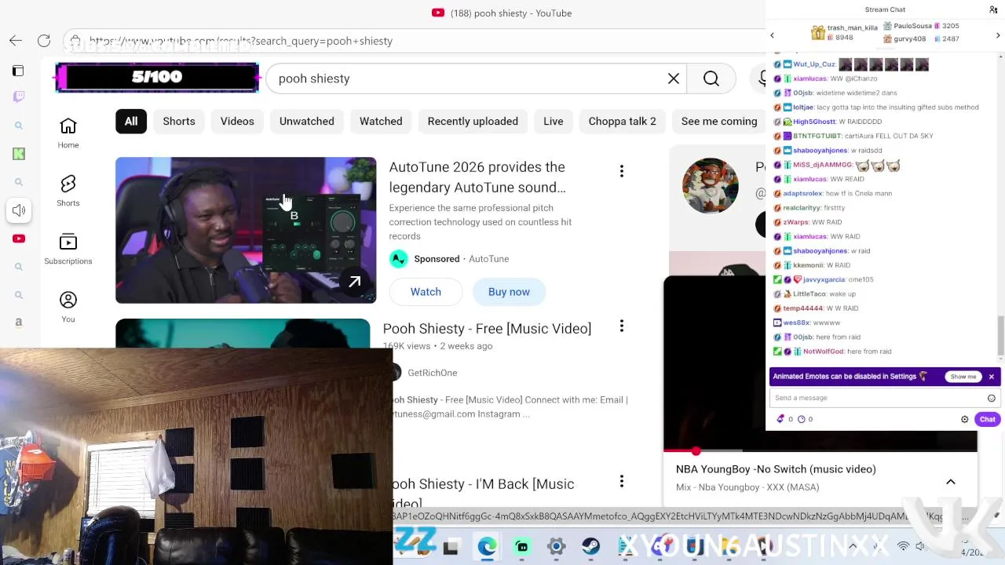Open NBA YoungBoy -No Switch miniplayer title

[x=776, y=469]
